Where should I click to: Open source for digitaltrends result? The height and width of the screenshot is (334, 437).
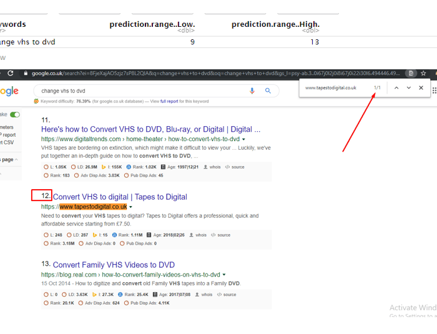tap(235, 167)
